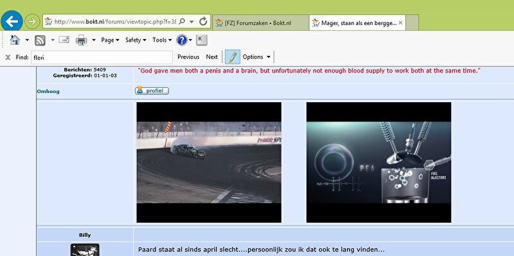Click the search magnifier in address bar
The image size is (514, 256).
click(x=182, y=22)
